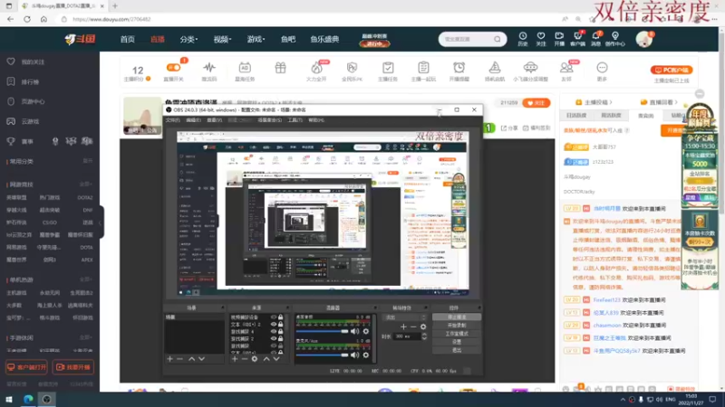Open the 分类 dropdown in nav

188,39
